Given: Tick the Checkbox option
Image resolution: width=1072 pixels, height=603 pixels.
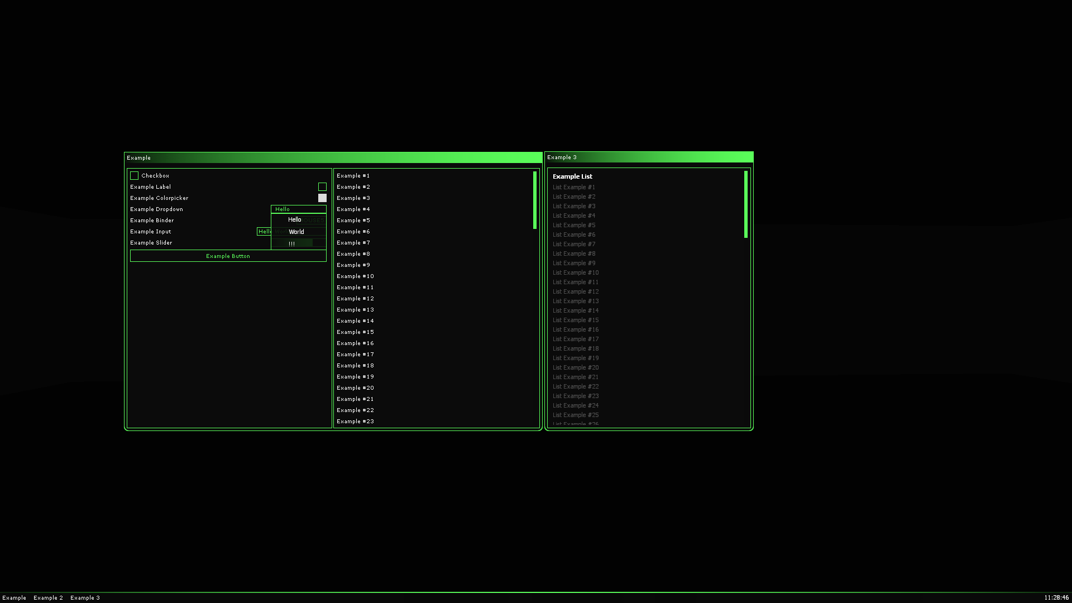Looking at the screenshot, I should pos(134,175).
